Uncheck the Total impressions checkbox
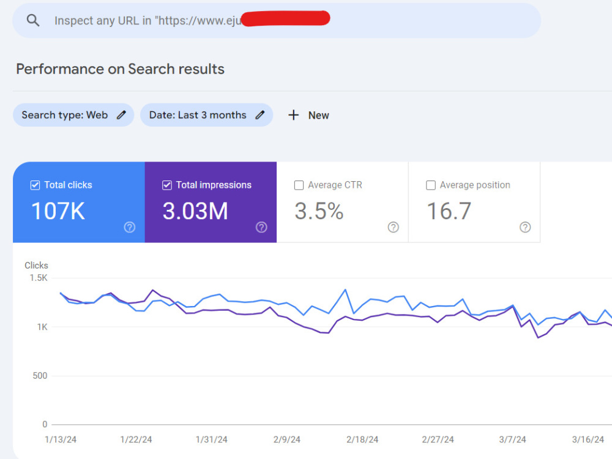 (x=167, y=185)
